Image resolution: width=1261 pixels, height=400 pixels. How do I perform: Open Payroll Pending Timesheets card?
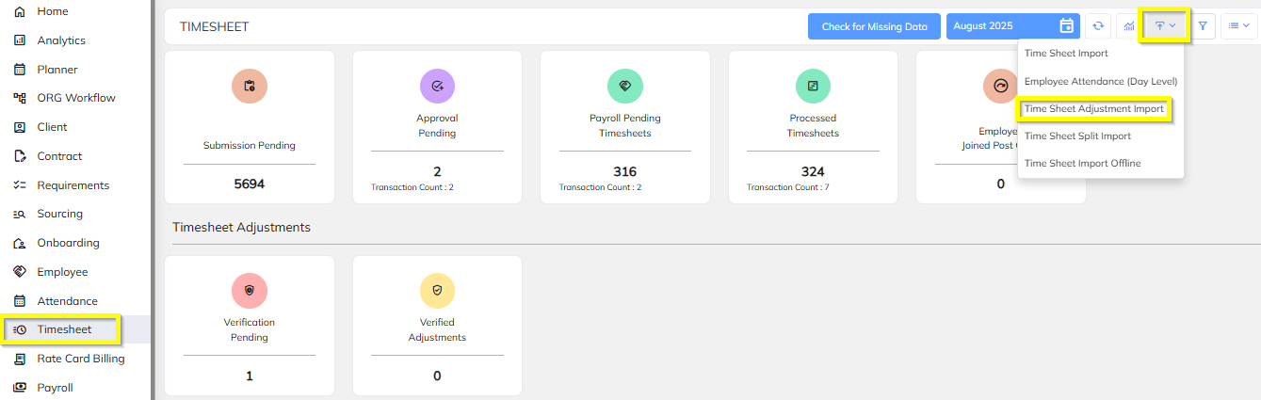(625, 127)
